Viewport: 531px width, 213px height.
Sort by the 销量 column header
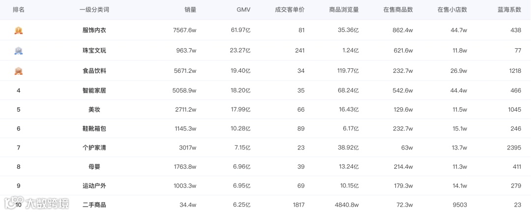(x=190, y=10)
